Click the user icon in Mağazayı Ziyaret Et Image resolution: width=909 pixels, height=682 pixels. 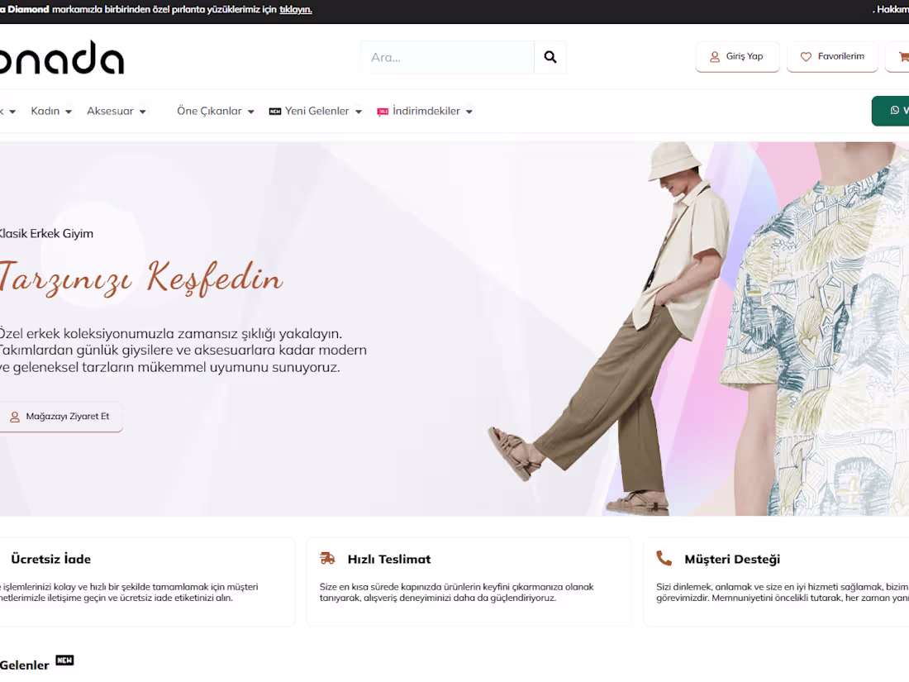point(15,417)
